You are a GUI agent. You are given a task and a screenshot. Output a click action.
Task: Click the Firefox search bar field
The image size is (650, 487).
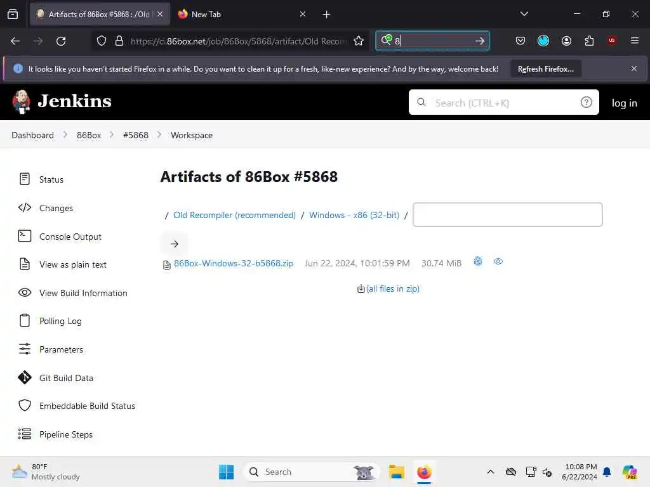[432, 41]
